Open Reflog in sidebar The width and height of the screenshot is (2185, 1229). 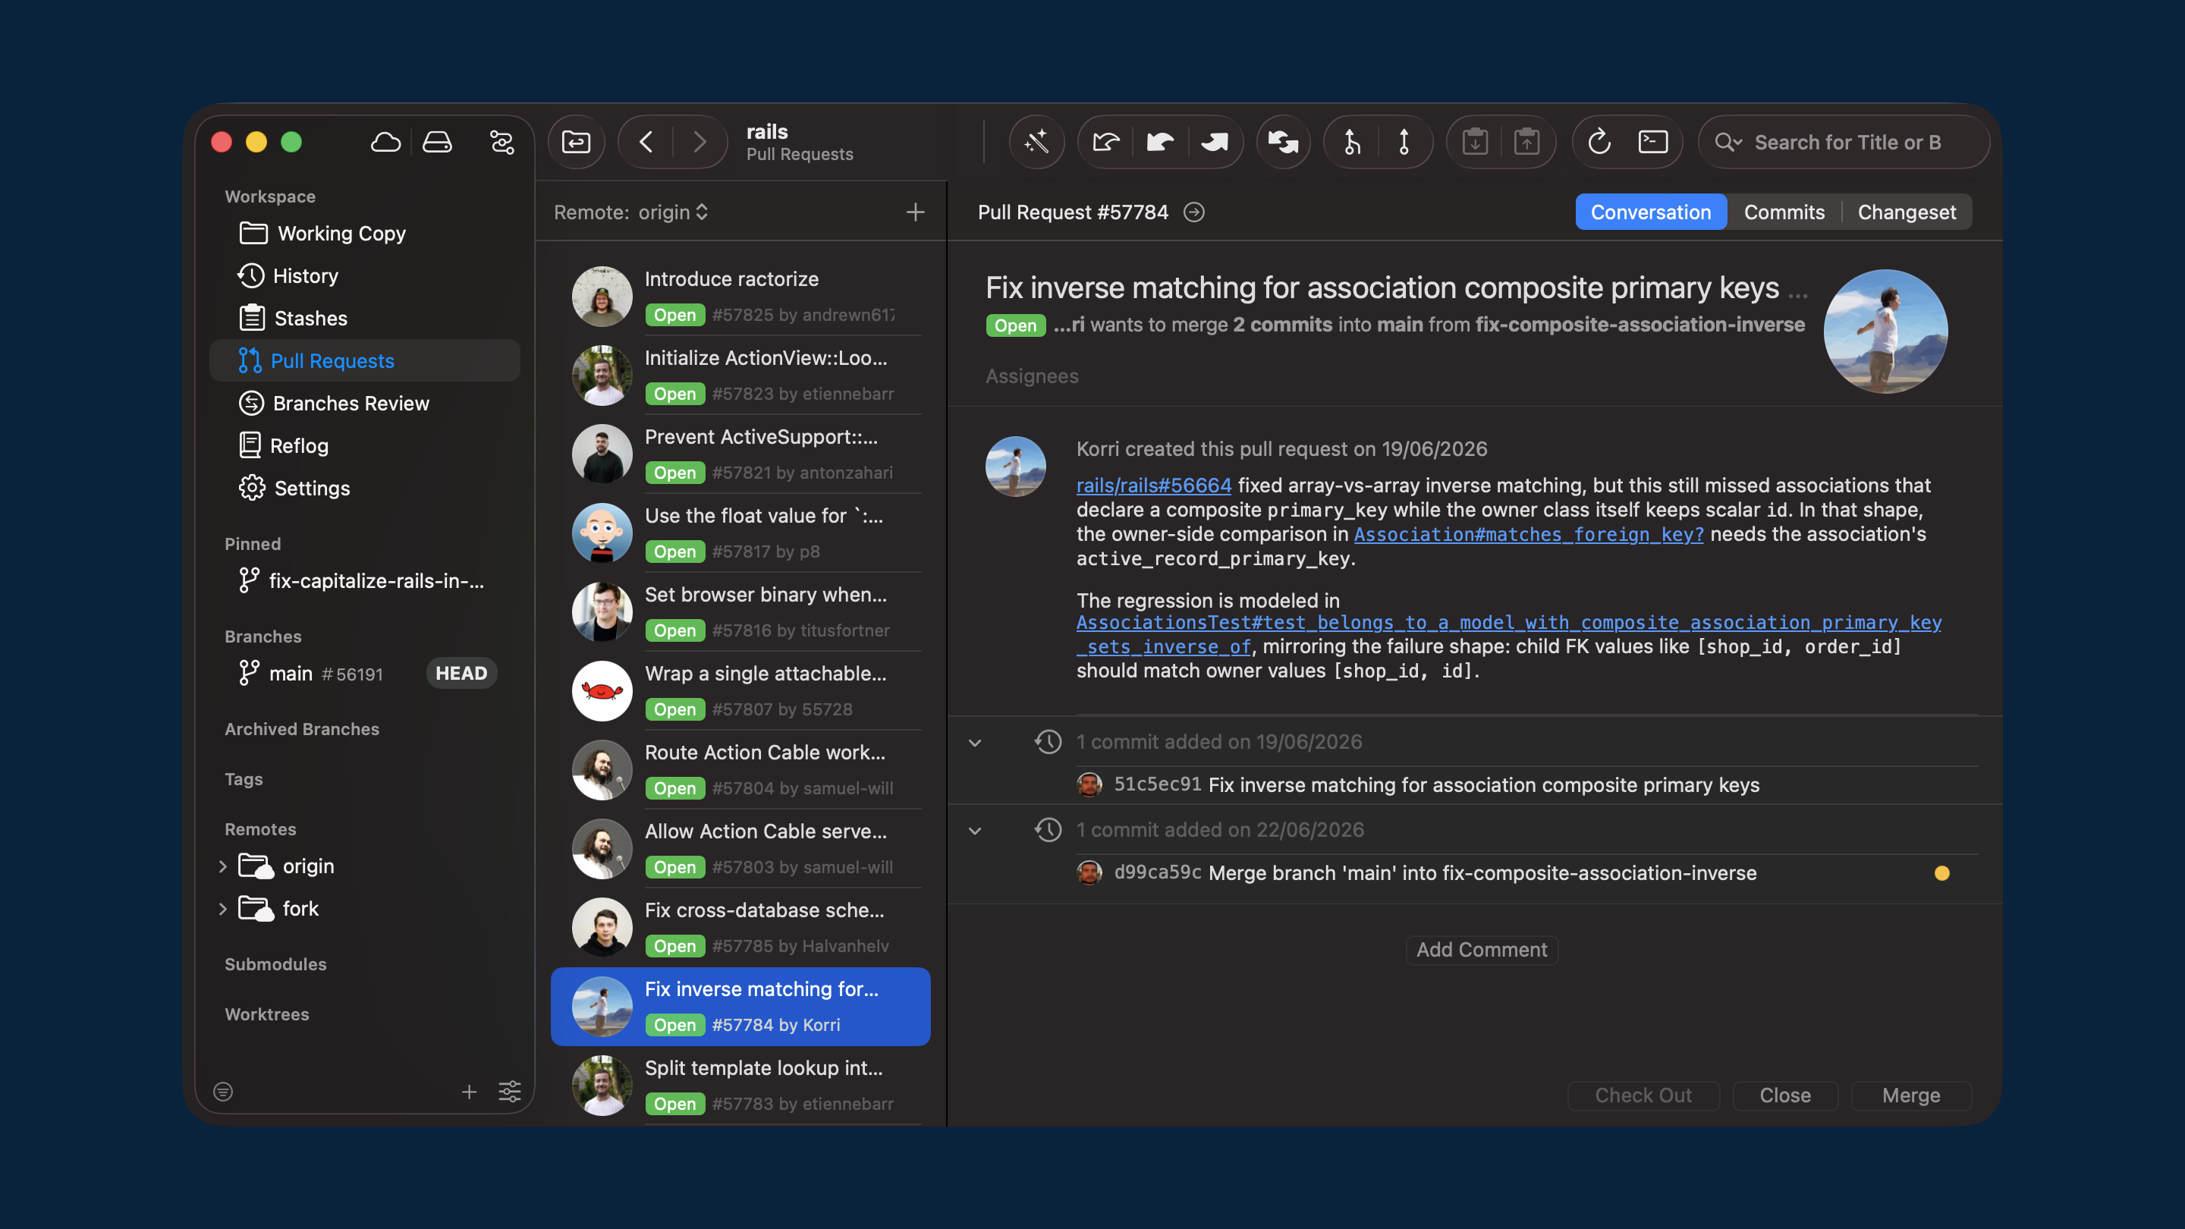365,445
